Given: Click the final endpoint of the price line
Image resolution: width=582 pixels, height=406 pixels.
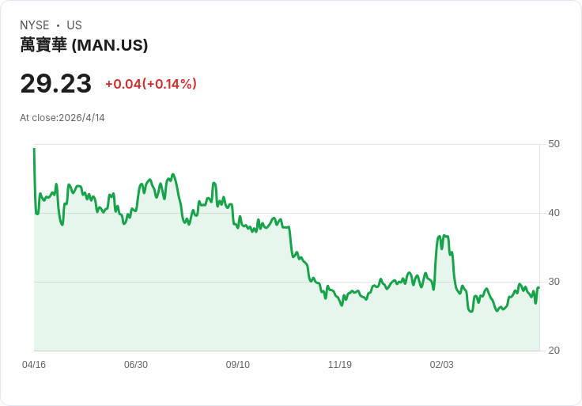Looking at the screenshot, I should 539,287.
